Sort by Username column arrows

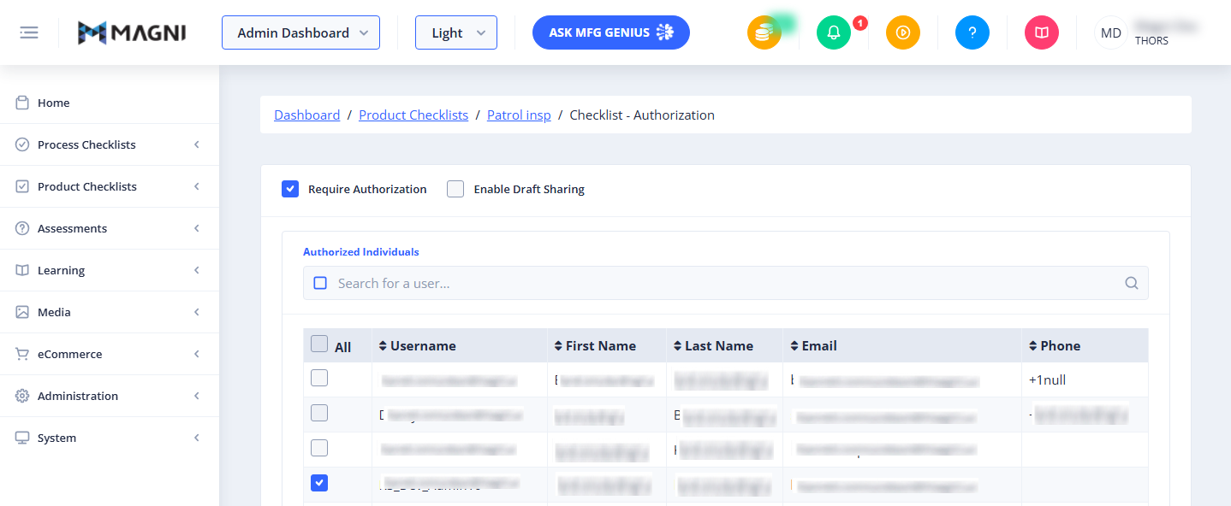pyautogui.click(x=384, y=346)
